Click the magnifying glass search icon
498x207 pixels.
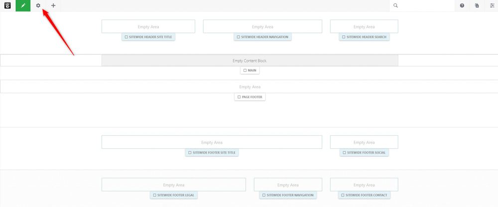pos(396,5)
